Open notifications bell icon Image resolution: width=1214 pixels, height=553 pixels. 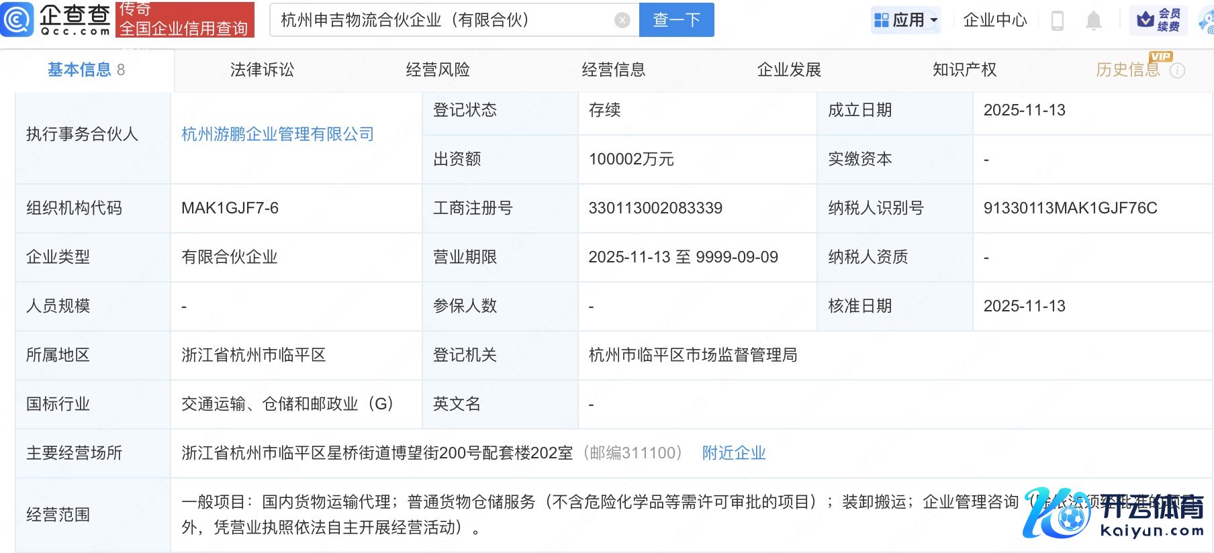tap(1093, 20)
